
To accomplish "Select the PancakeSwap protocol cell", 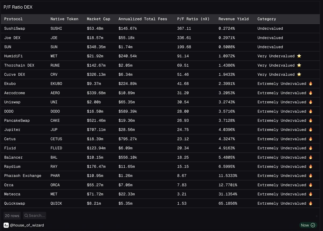I will coord(17,121).
